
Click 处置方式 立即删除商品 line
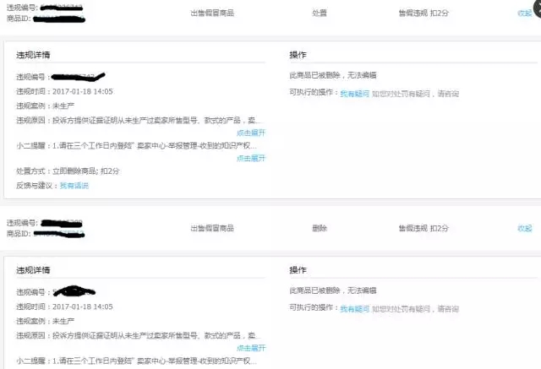click(x=68, y=171)
